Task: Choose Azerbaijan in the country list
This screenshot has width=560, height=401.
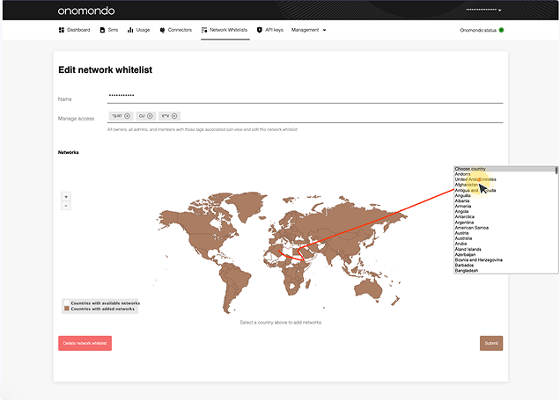Action: 505,254
